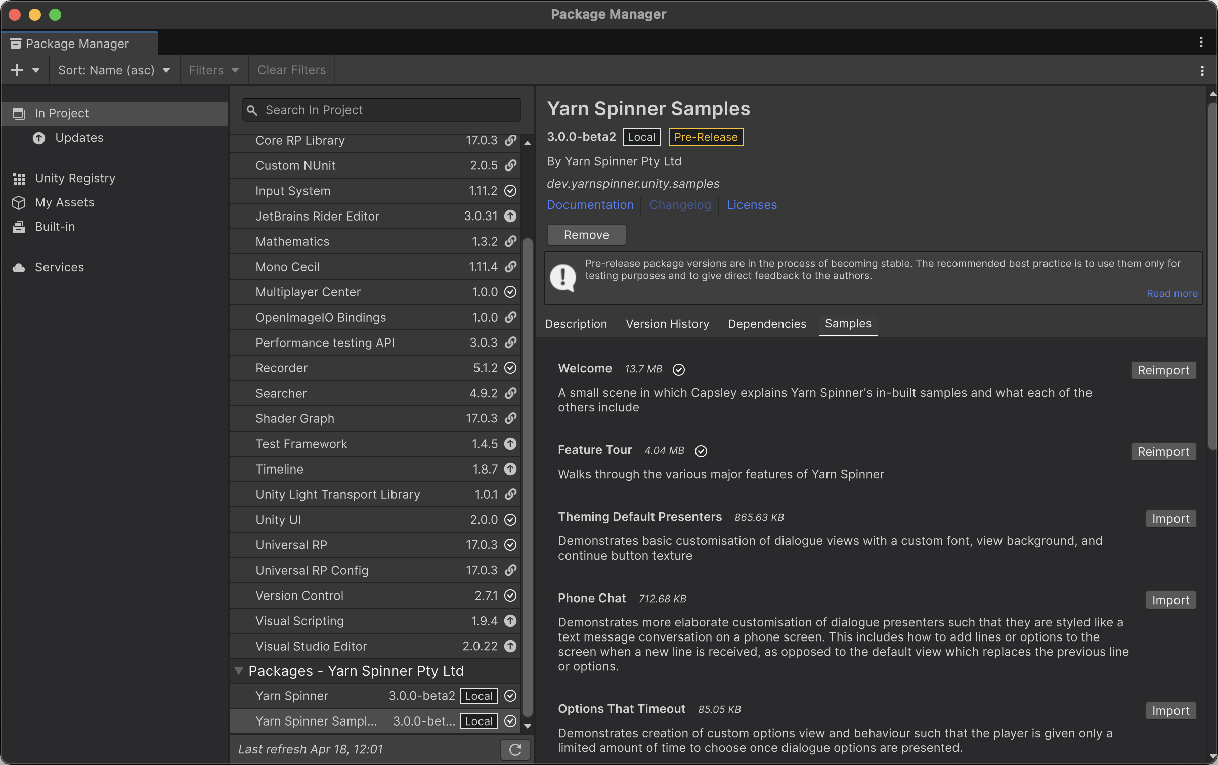Screen dimensions: 1218x765
Task: Click the Unity Registry grid icon
Action: click(x=19, y=178)
